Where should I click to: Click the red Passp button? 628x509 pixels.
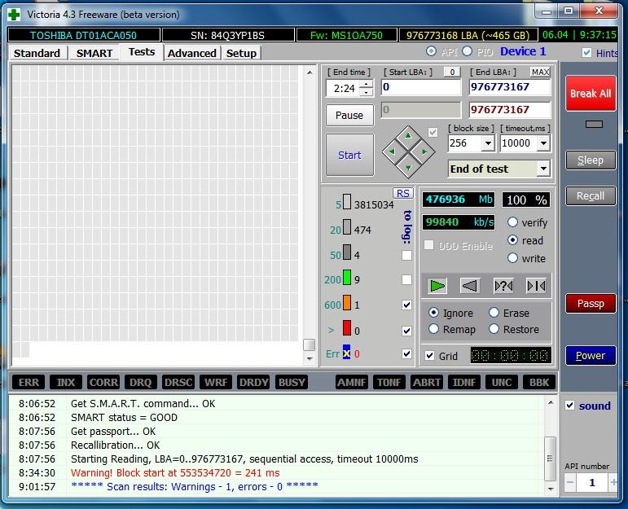click(591, 304)
